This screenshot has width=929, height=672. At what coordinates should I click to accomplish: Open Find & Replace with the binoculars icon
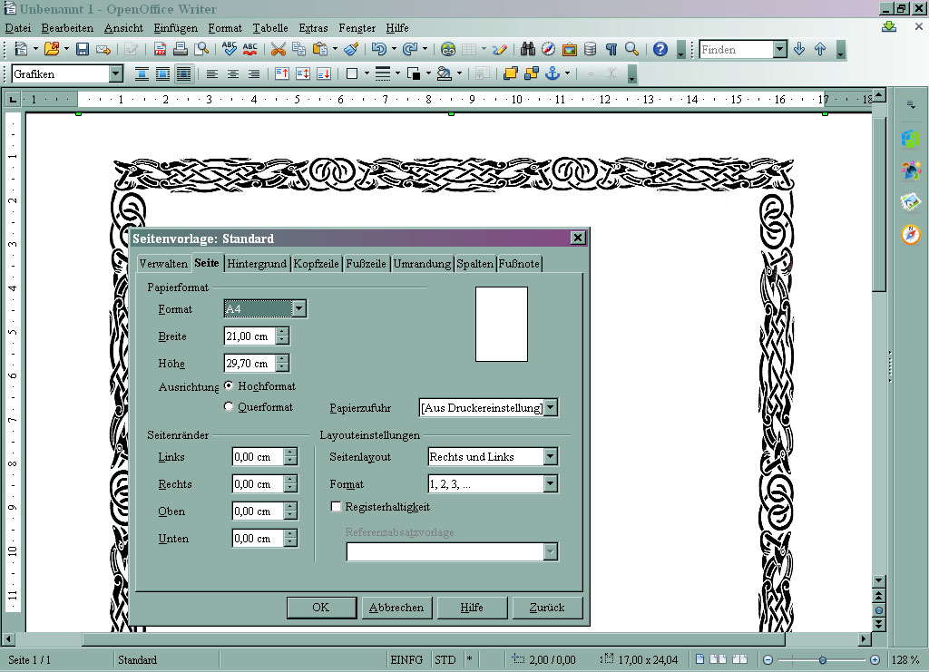pyautogui.click(x=527, y=50)
